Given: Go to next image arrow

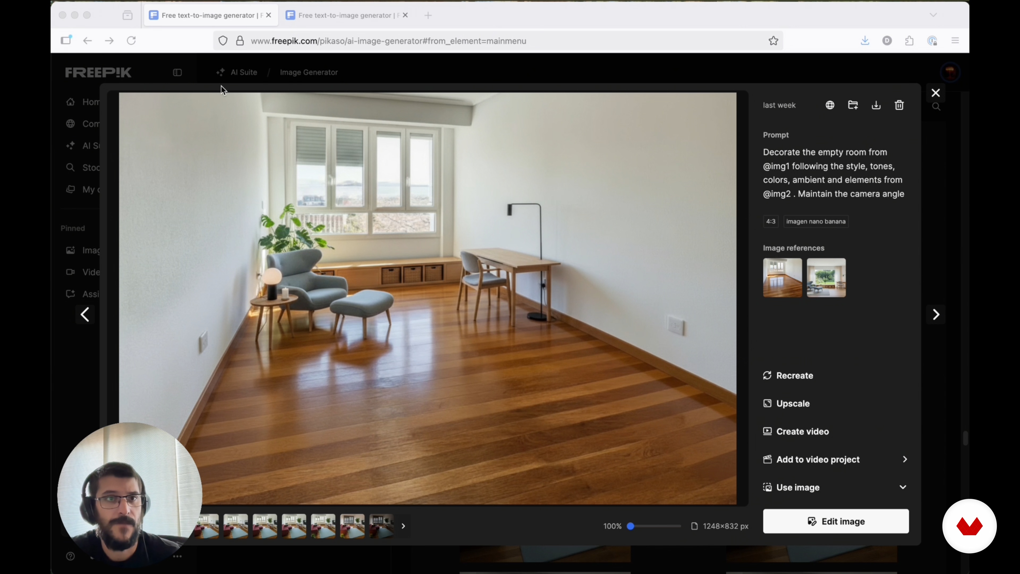Looking at the screenshot, I should [936, 315].
